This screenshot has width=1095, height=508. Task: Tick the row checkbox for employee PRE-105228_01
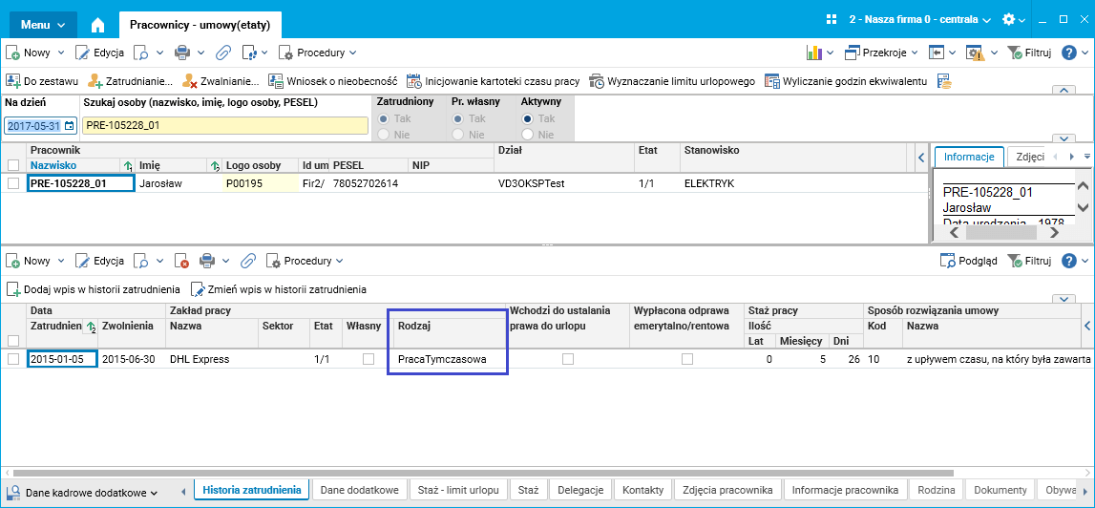13,183
